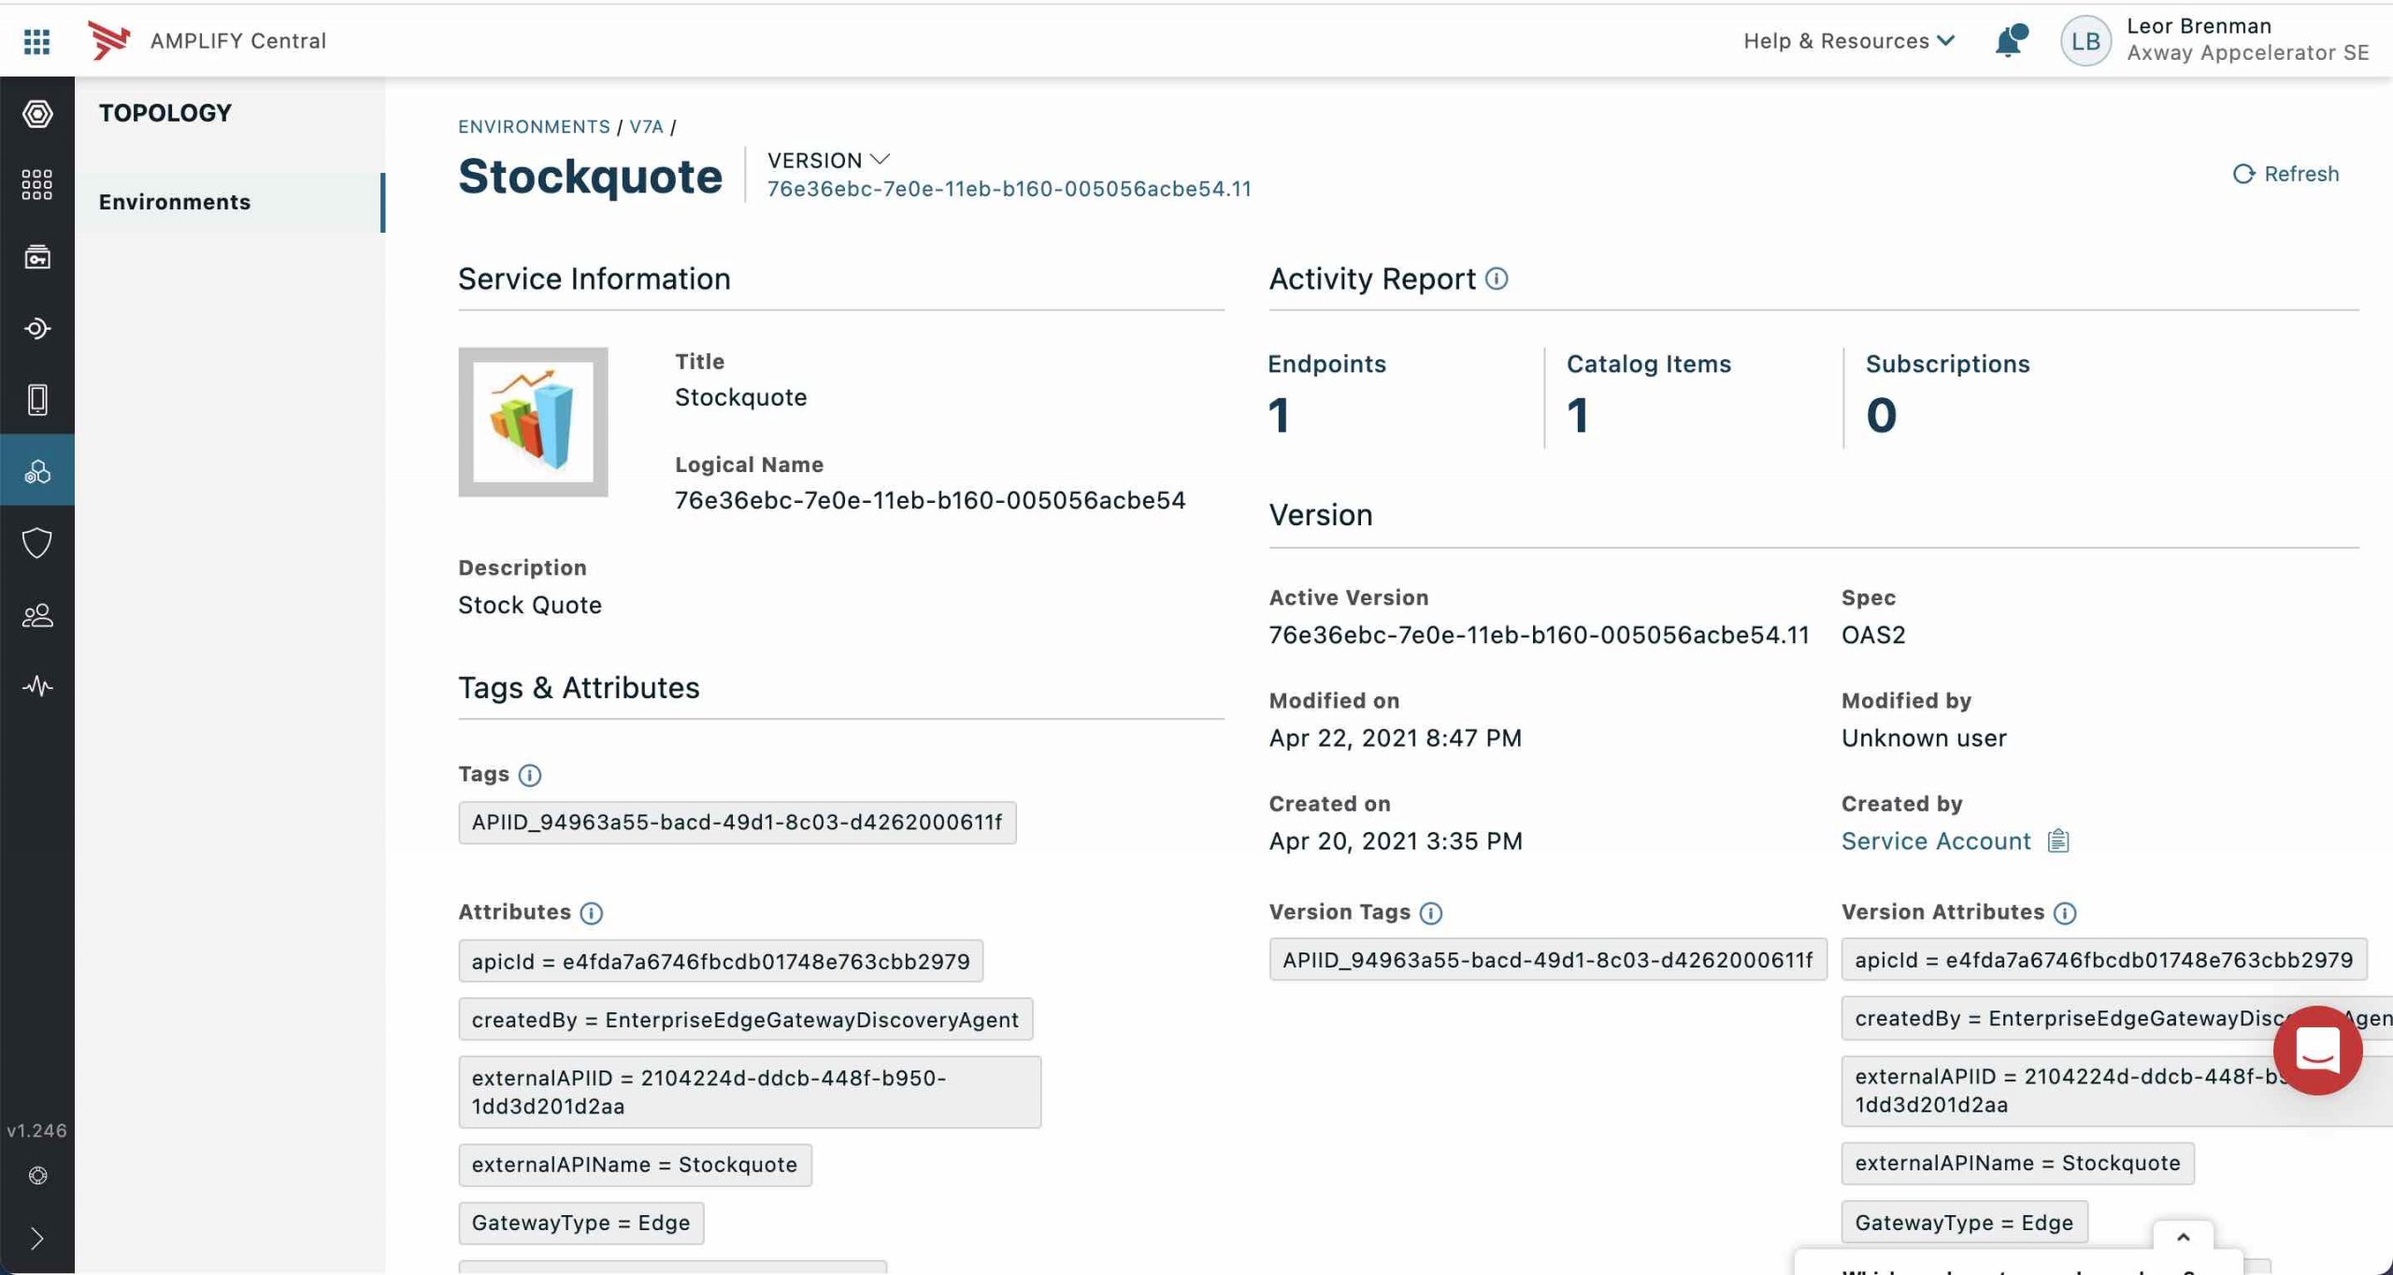
Task: Click externalAPIName = Stockquote under Version Attributes
Action: tap(2017, 1164)
